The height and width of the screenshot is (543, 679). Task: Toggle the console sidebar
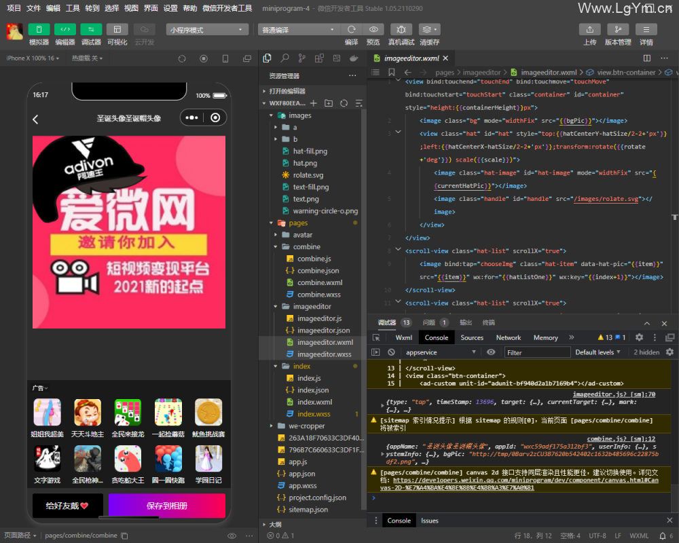(x=375, y=352)
